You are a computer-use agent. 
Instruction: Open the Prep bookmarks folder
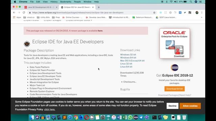point(56,17)
